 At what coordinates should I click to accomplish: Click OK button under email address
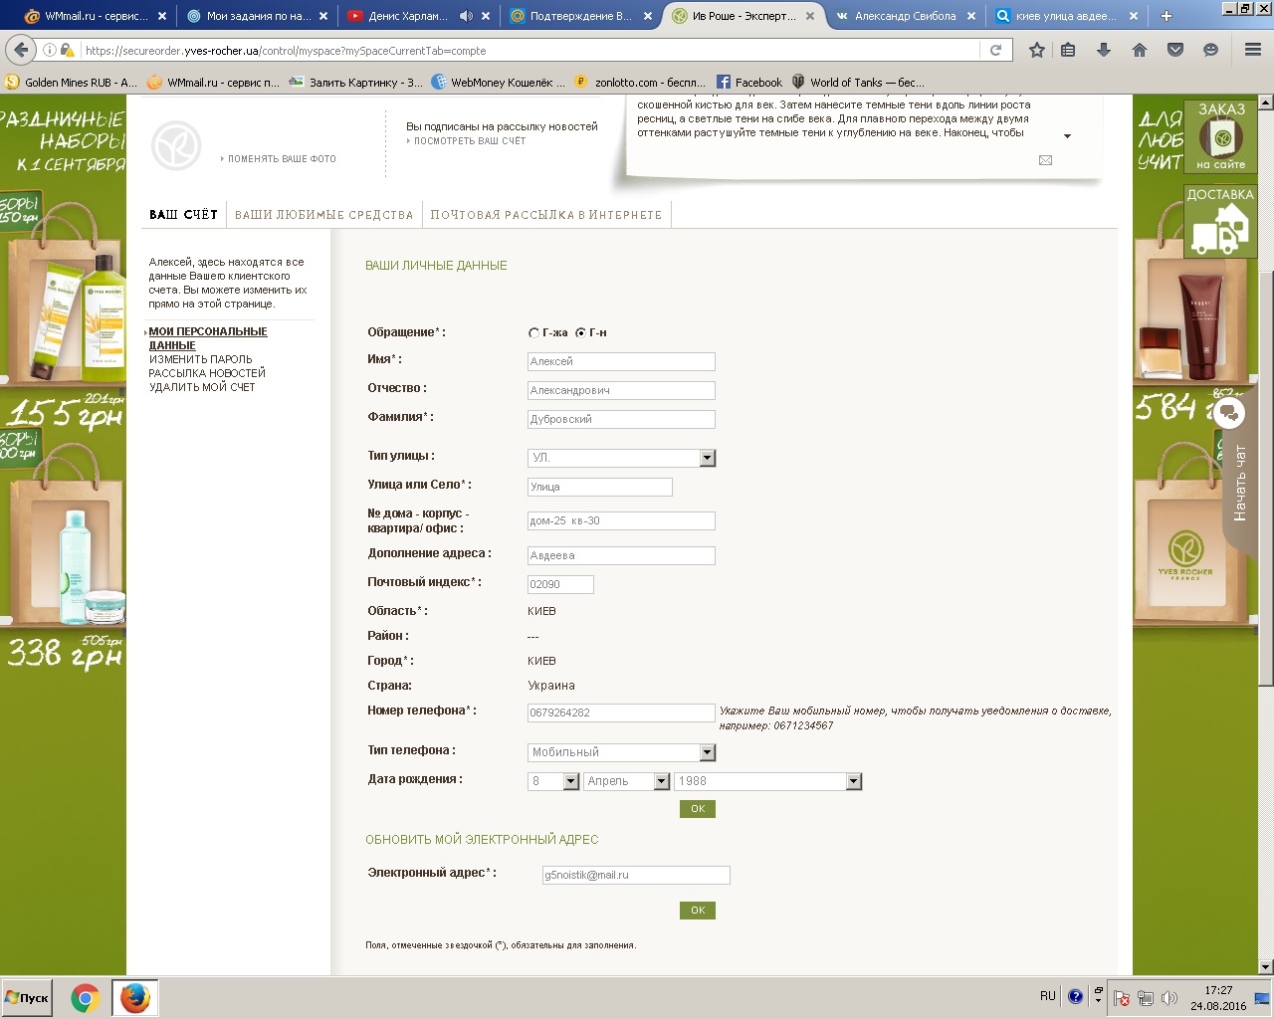(698, 911)
